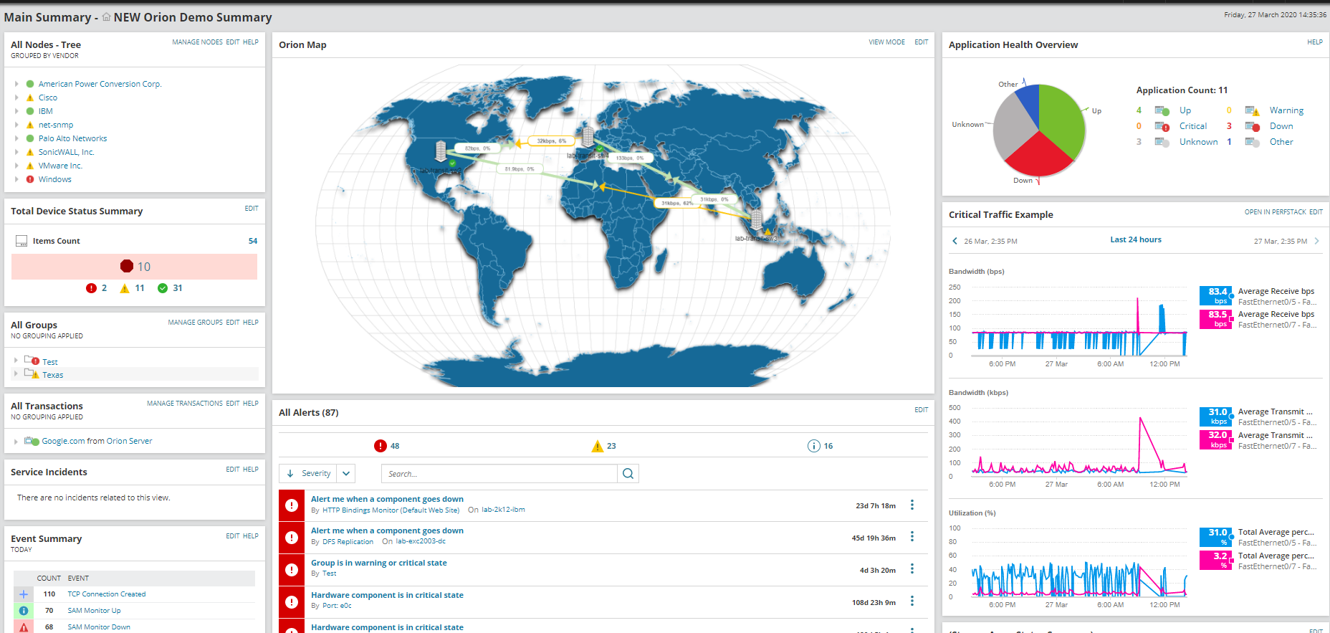Expand the Texas group row
1330x633 pixels.
click(x=16, y=373)
